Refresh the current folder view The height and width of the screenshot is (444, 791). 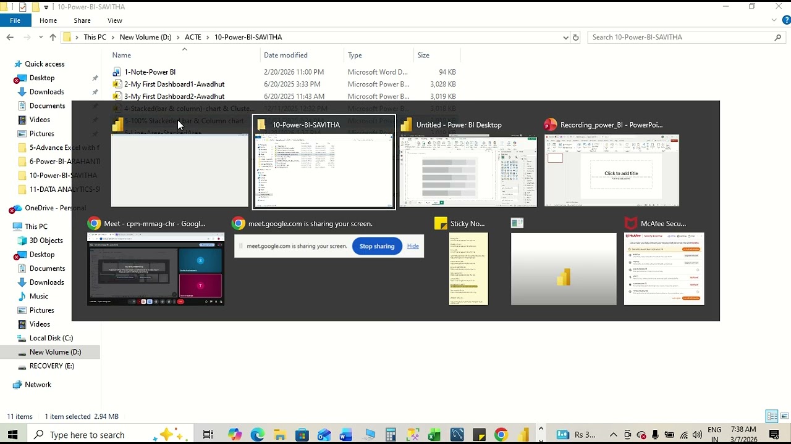tap(576, 38)
